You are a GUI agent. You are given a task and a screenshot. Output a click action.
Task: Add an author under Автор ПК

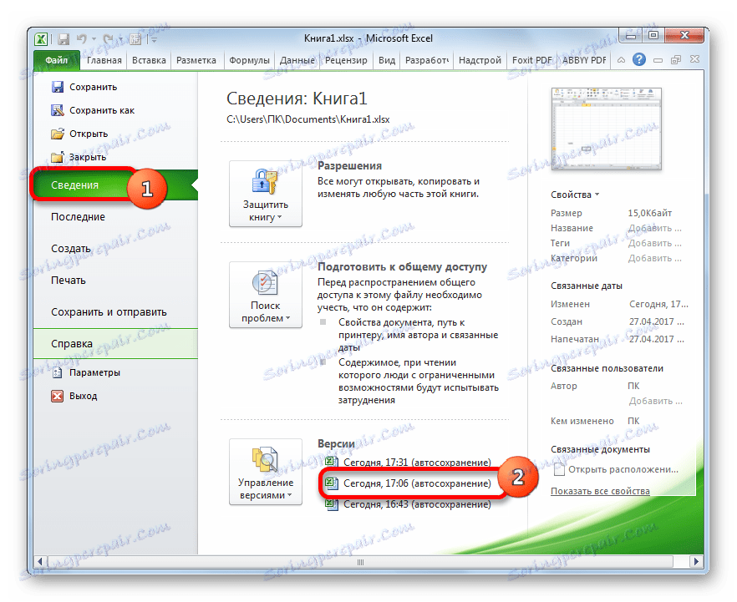pyautogui.click(x=656, y=401)
